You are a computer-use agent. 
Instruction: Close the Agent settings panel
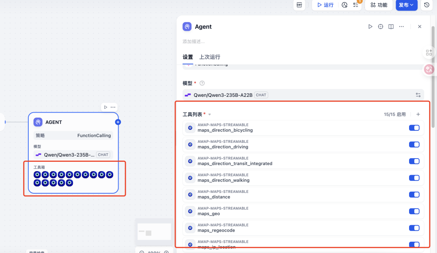tap(420, 27)
